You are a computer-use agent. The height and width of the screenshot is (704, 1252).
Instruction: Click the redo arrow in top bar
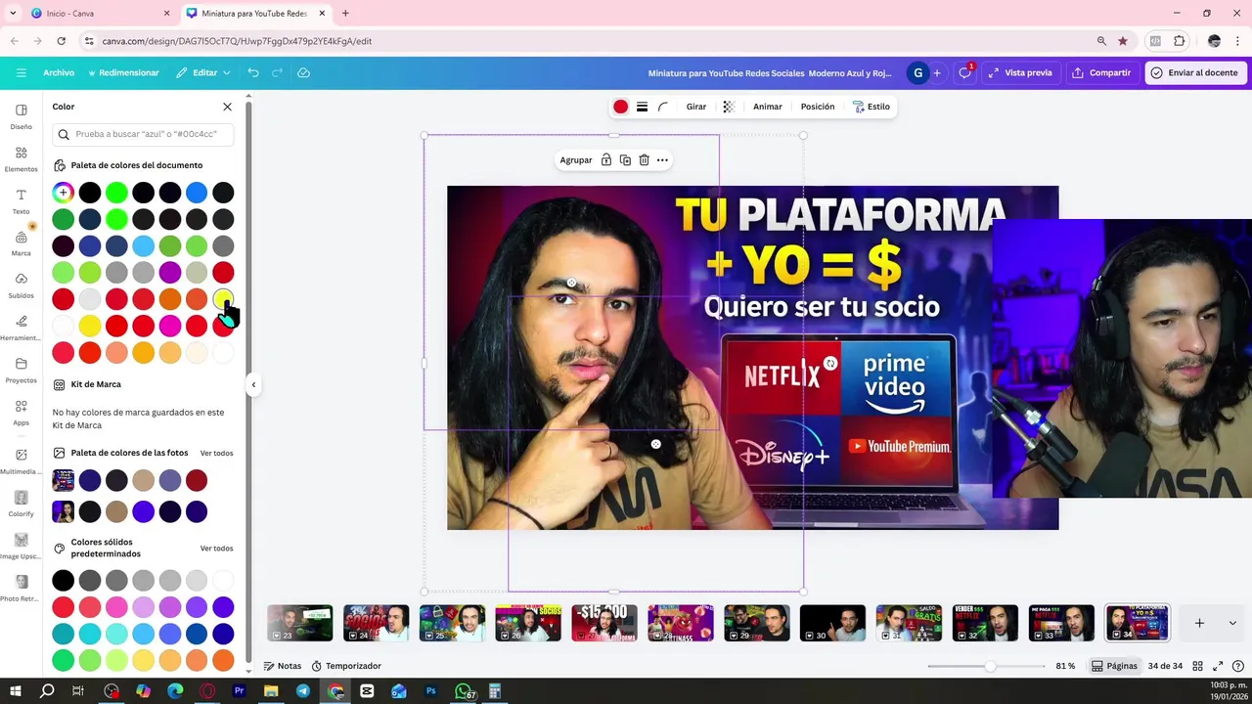pos(277,72)
